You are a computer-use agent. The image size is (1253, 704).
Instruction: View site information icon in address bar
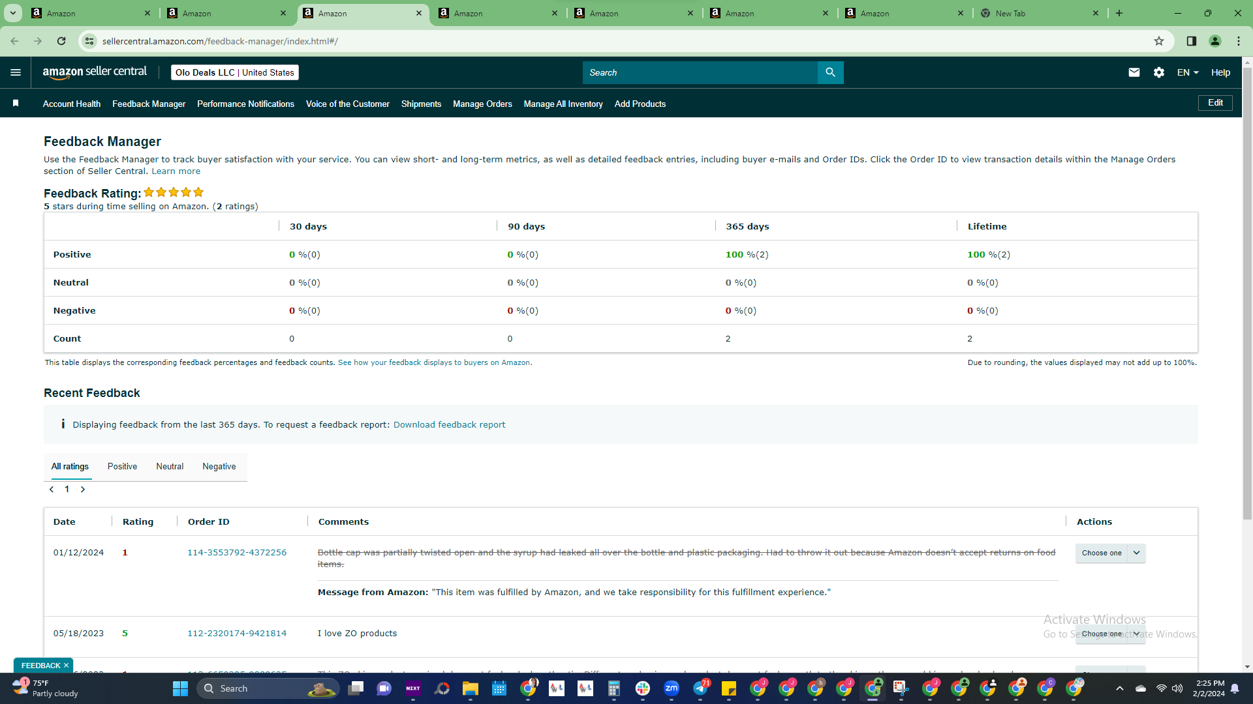click(x=89, y=41)
